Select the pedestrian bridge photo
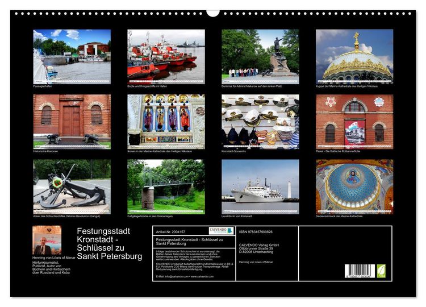This screenshot has width=426, height=307. click(x=166, y=186)
